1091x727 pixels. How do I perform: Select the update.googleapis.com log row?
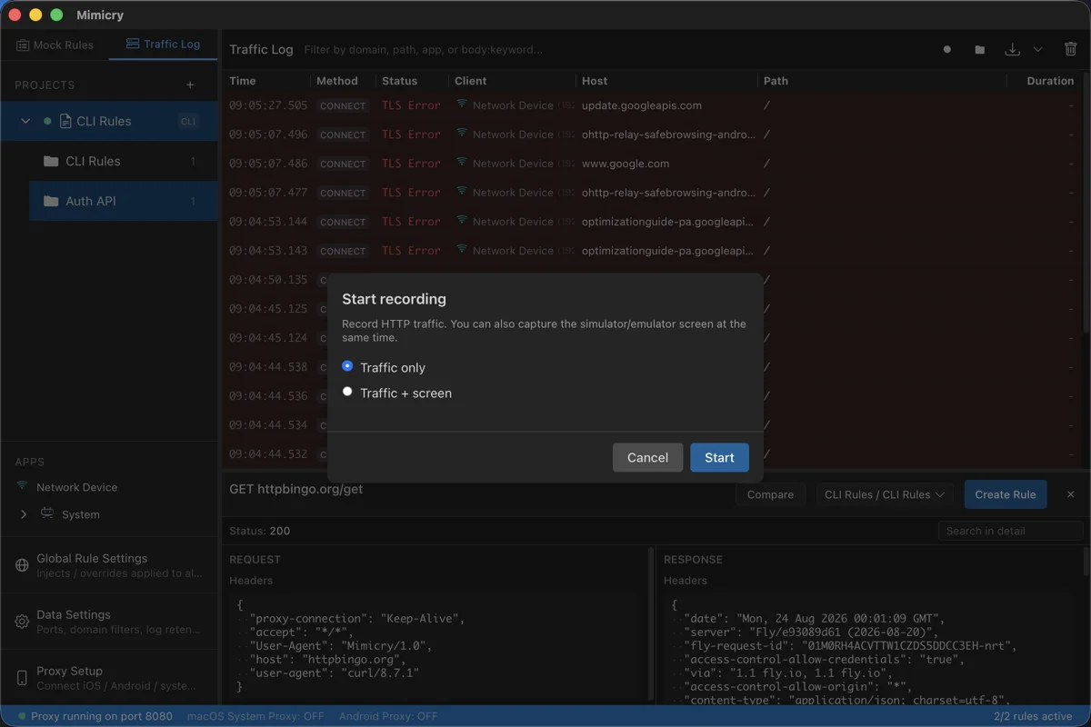650,105
